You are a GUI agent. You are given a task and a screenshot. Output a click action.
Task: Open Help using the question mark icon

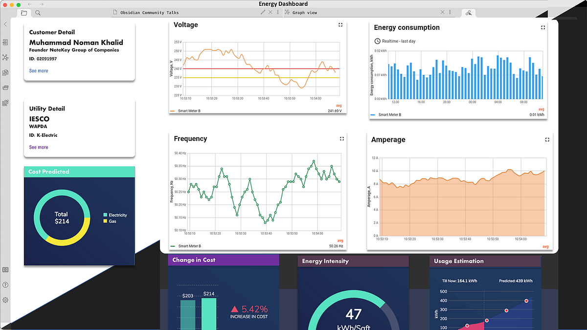point(6,285)
